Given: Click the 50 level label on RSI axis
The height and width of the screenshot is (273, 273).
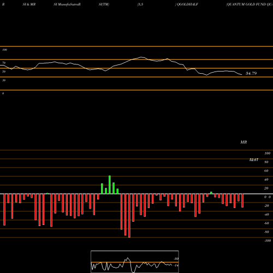Looking at the screenshot, I should [4, 72].
